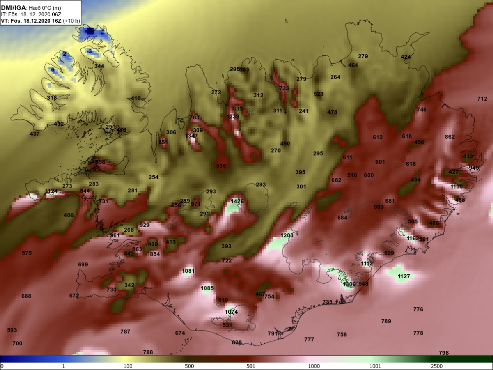This screenshot has width=493, height=370.
Task: Click the map value '783'
Action: pos(195,117)
